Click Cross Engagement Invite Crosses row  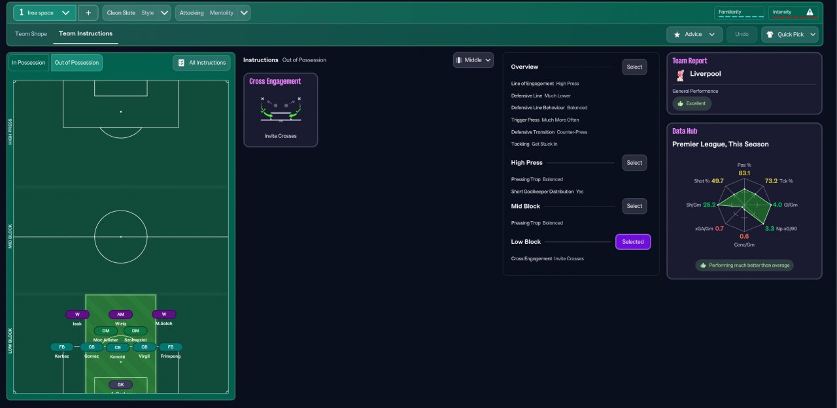pos(547,258)
